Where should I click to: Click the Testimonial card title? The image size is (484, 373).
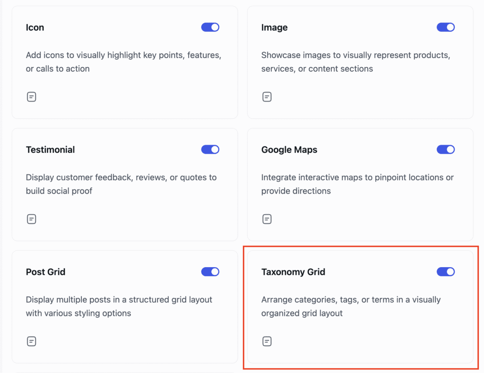pyautogui.click(x=50, y=150)
